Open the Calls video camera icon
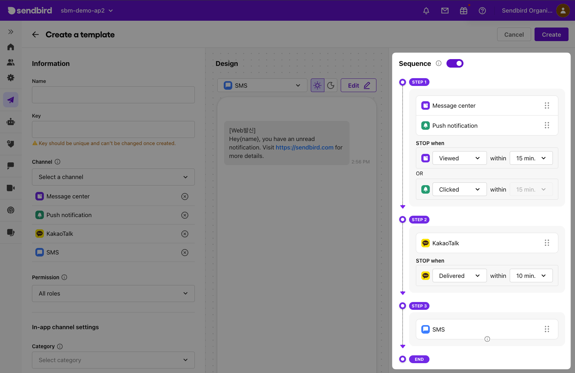Image resolution: width=575 pixels, height=373 pixels. coord(11,188)
